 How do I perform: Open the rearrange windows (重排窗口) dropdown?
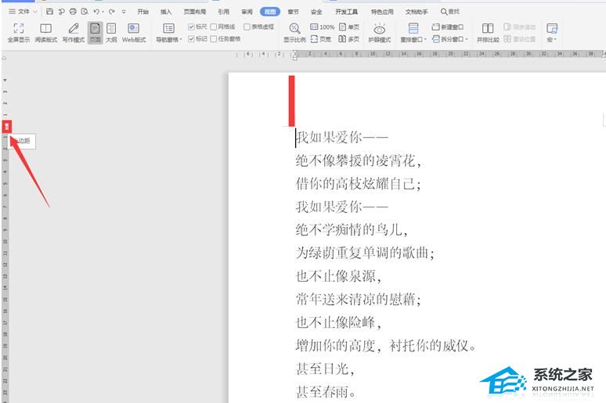click(413, 39)
